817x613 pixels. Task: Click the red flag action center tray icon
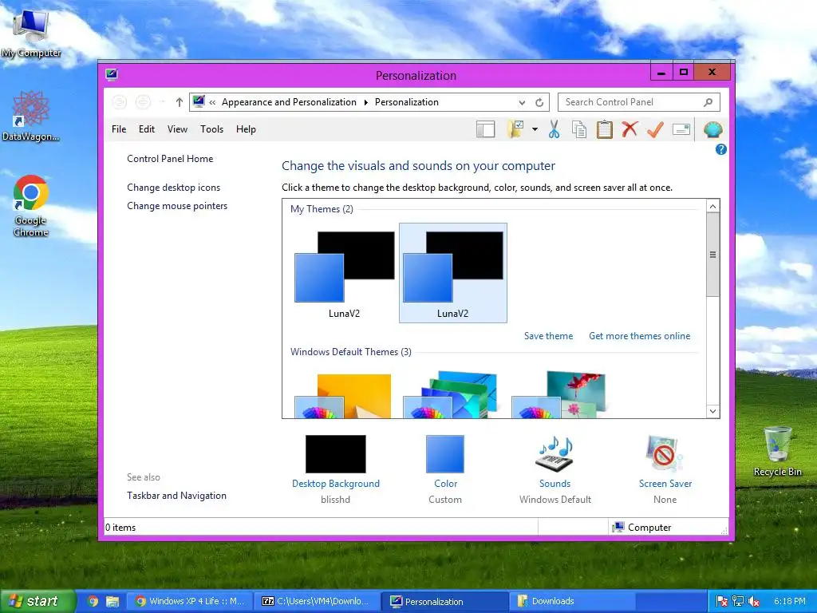tap(722, 602)
